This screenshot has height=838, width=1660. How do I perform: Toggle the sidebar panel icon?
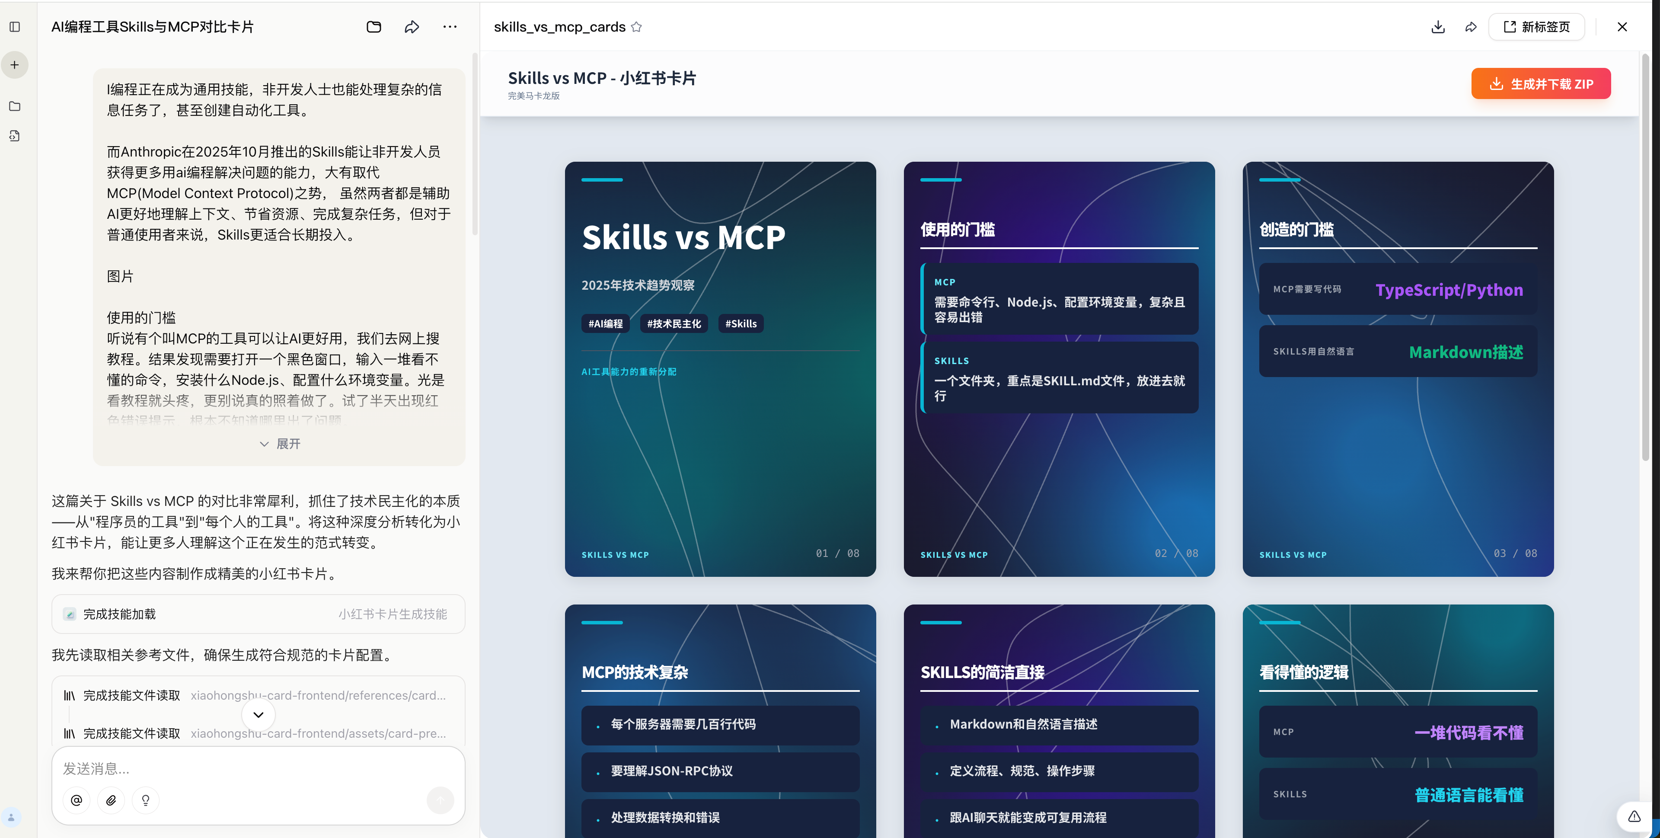coord(15,26)
